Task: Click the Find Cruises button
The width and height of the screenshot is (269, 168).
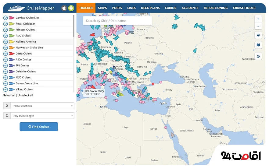Action: pyautogui.click(x=39, y=127)
